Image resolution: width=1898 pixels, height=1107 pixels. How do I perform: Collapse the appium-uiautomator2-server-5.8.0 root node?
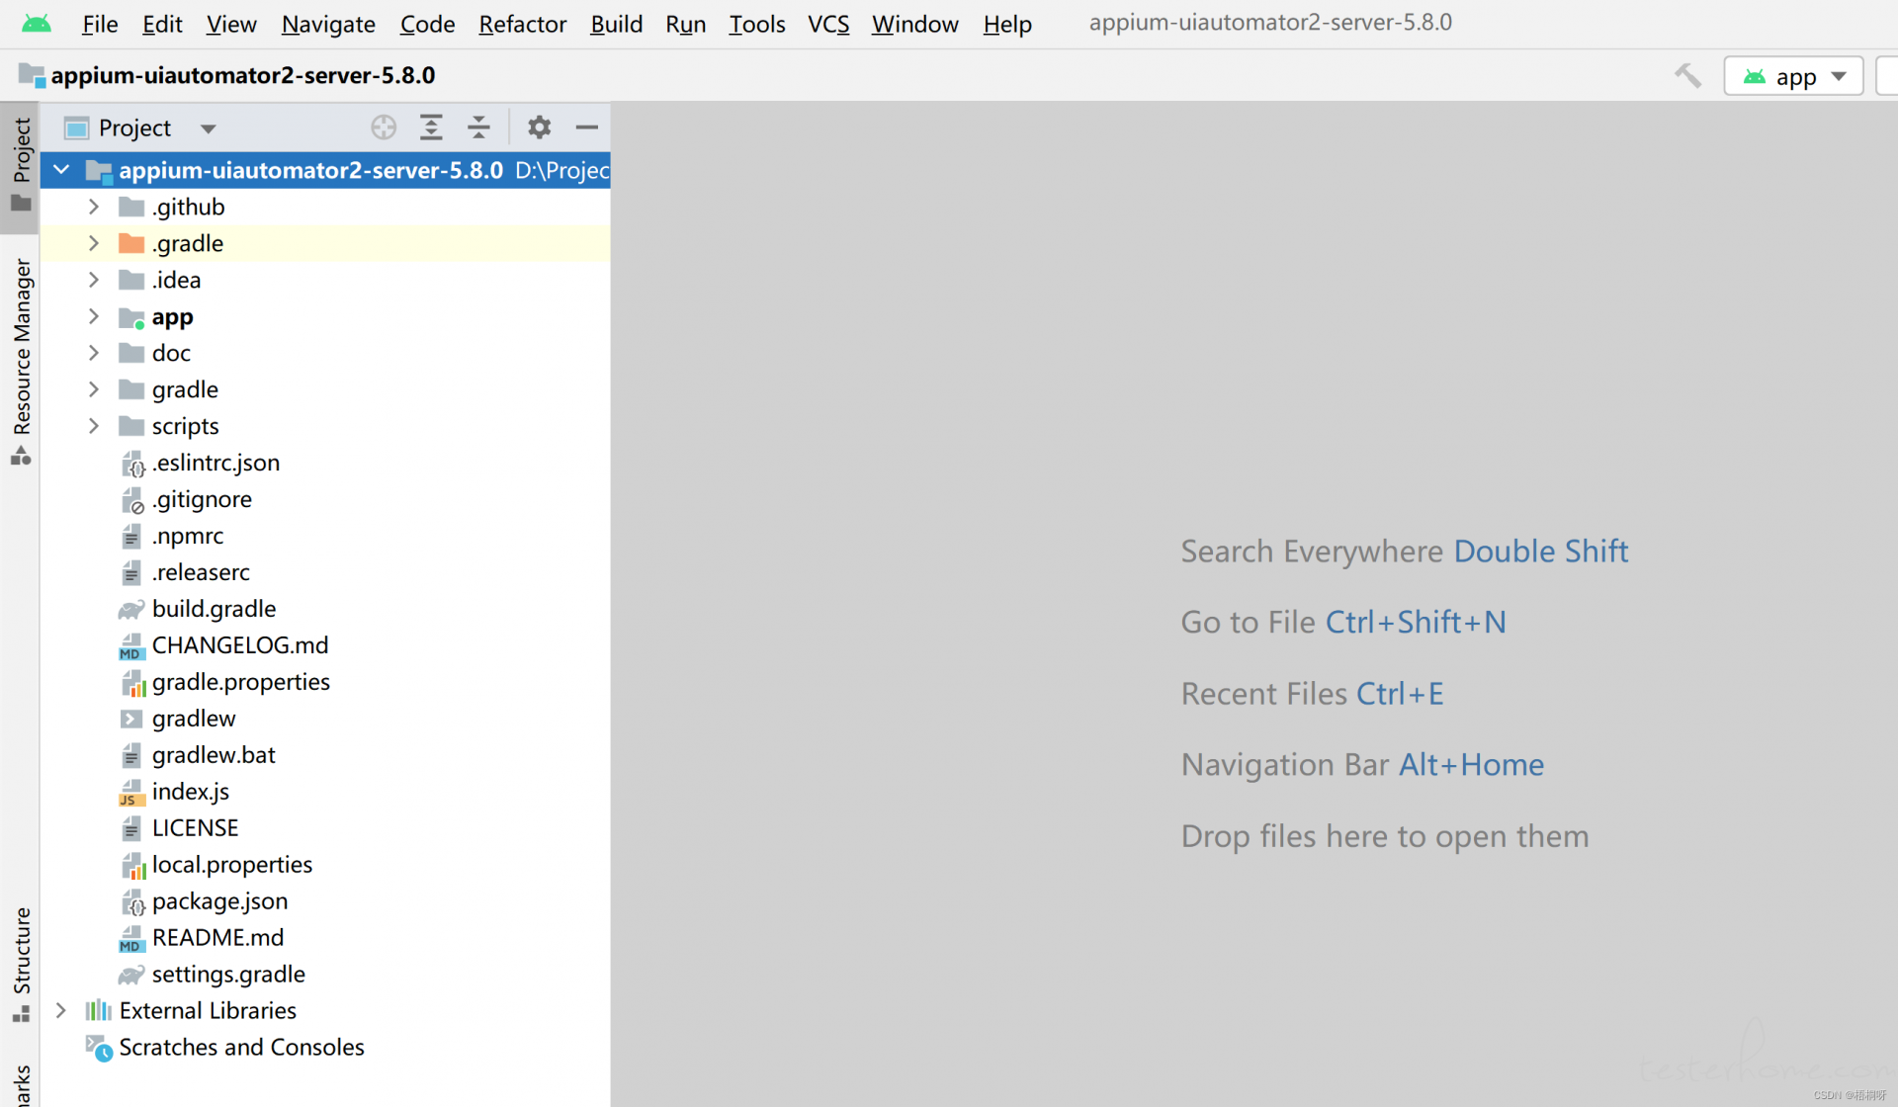(x=61, y=170)
